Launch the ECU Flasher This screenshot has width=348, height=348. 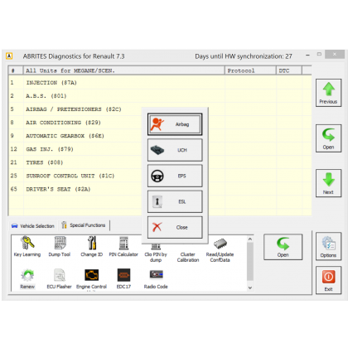[x=59, y=278]
